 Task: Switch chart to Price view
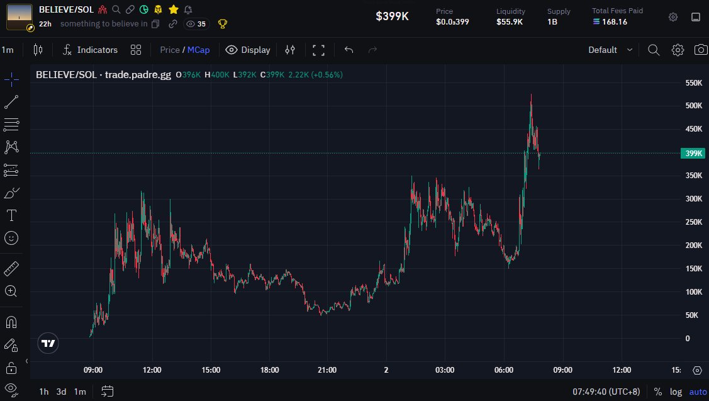(170, 50)
